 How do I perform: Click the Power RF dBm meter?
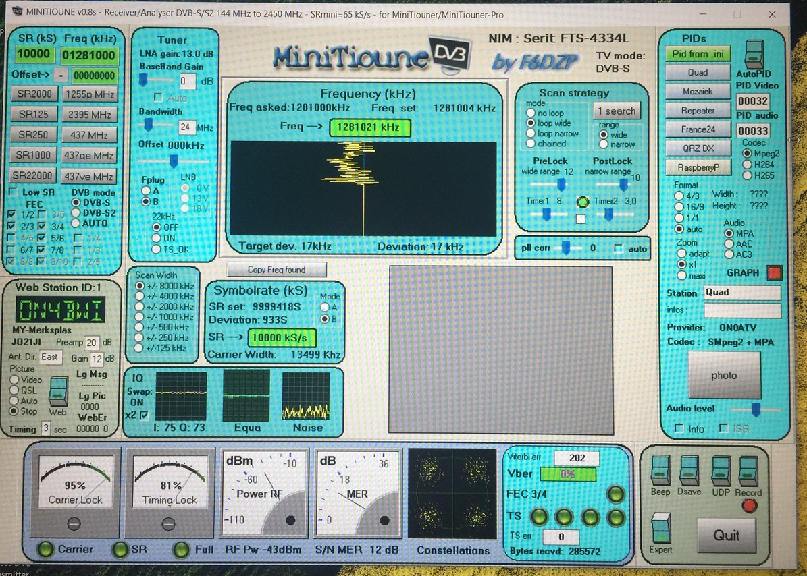(264, 493)
